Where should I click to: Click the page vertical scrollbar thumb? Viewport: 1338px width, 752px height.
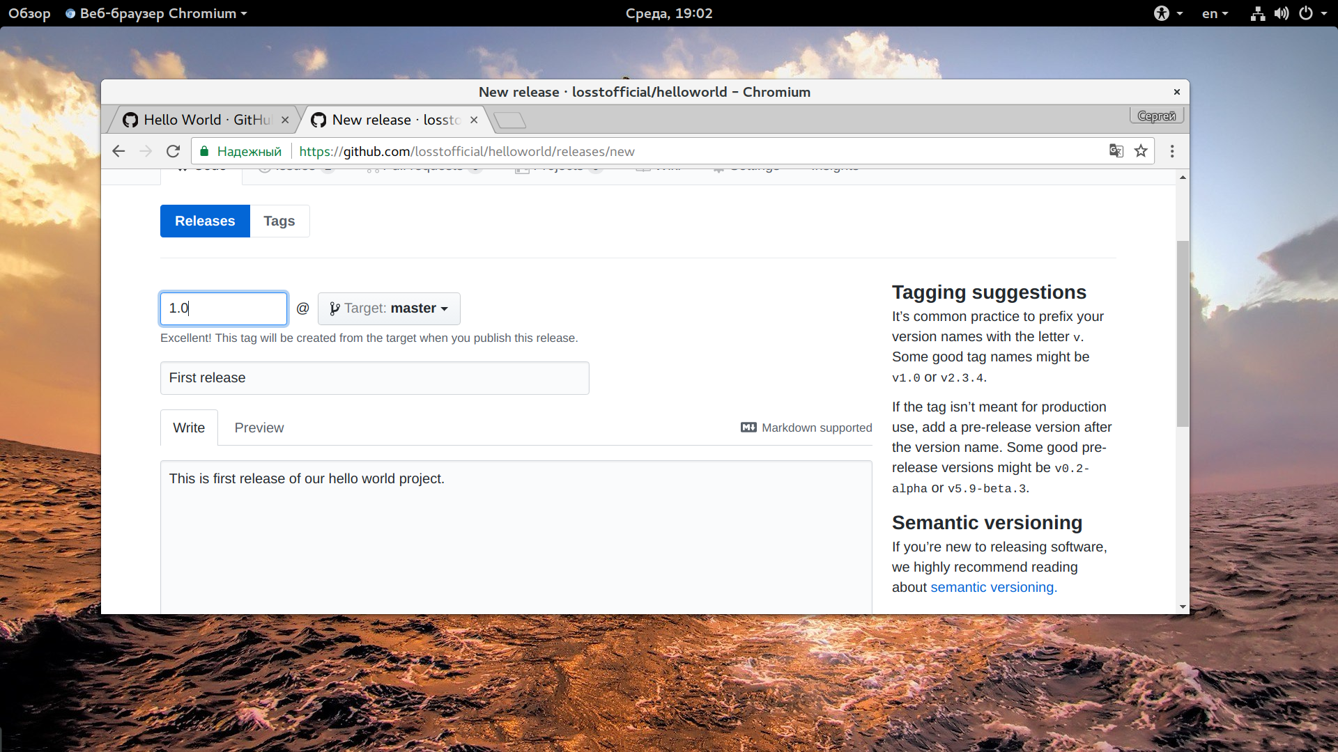click(1183, 334)
